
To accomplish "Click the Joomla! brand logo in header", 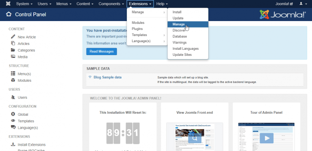I will click(x=283, y=15).
